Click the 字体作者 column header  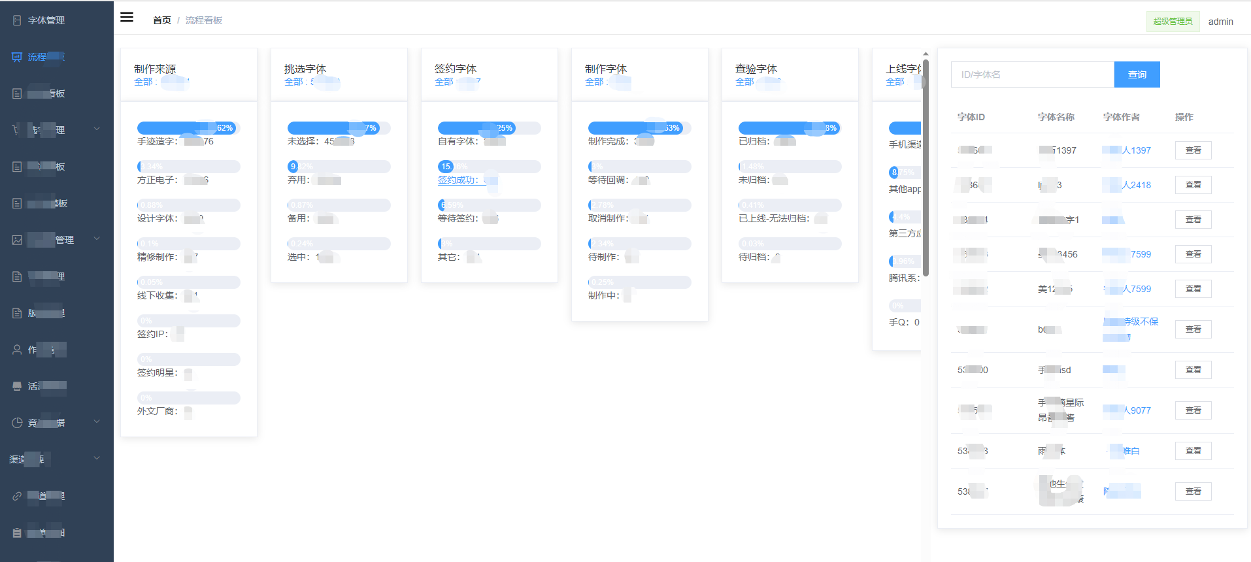tap(1122, 117)
